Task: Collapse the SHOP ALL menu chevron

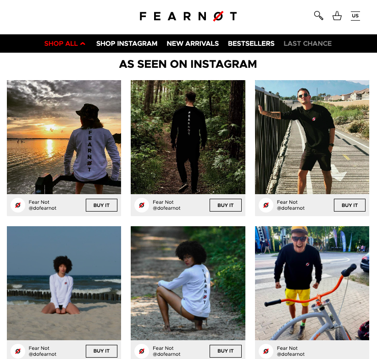Action: tap(83, 44)
